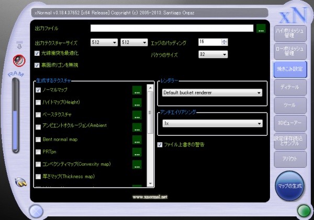Screen dimensions: 314x220
Task: Open ハイトマップ(Height) options button
Action: click(x=137, y=102)
